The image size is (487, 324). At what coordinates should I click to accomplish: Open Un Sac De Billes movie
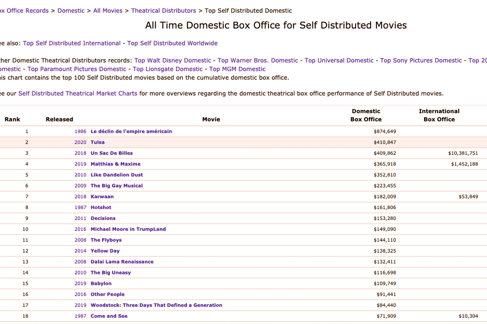[x=112, y=153]
